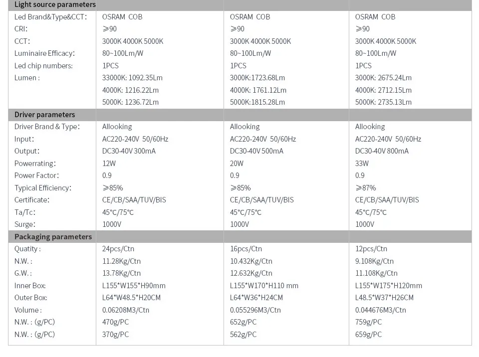Screen dimensions: 479x357
Task: Select the 20W power rating cell
Action: point(237,164)
